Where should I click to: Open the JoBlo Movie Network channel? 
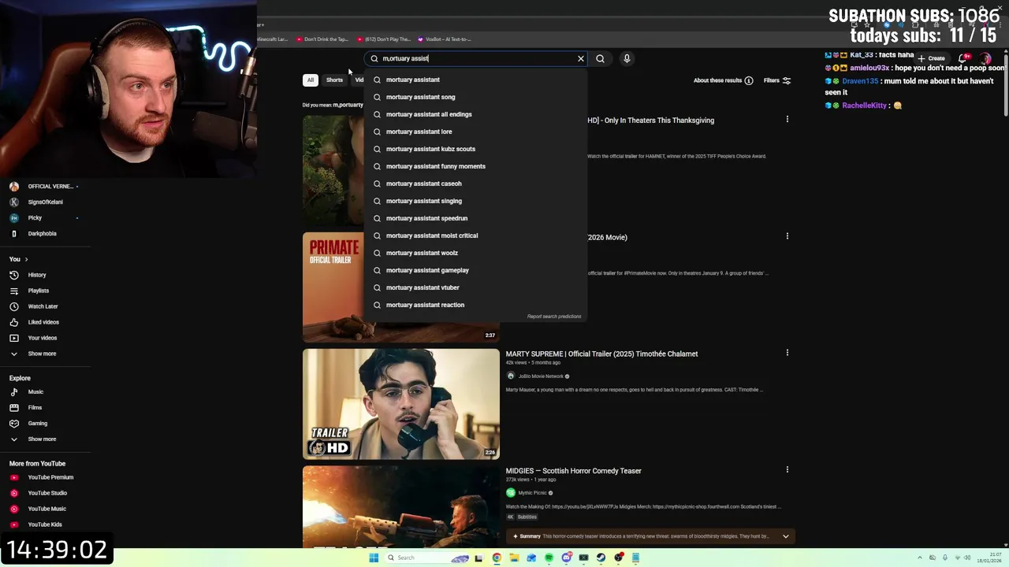[541, 376]
